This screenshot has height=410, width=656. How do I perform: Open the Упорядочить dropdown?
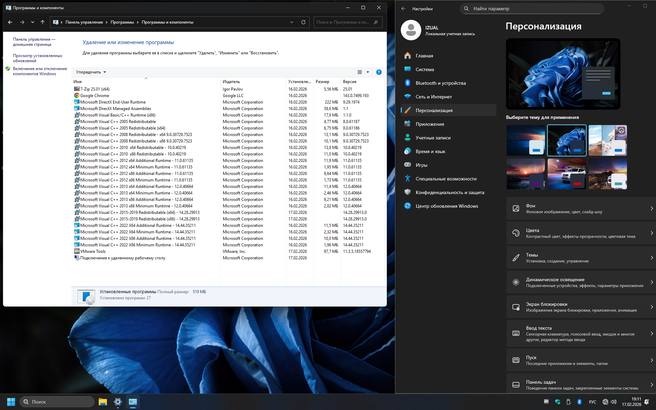point(91,72)
